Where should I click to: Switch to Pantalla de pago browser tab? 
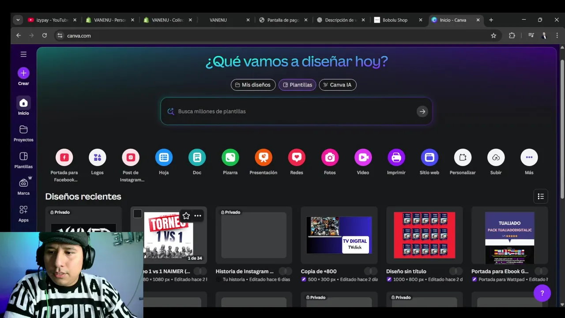point(282,20)
